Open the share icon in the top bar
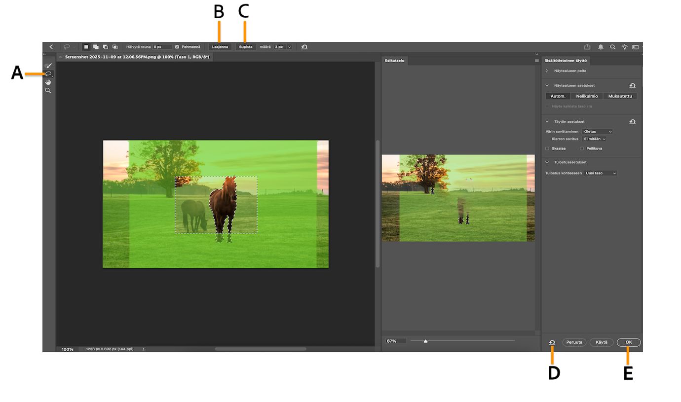This screenshot has height=402, width=681. coord(587,47)
